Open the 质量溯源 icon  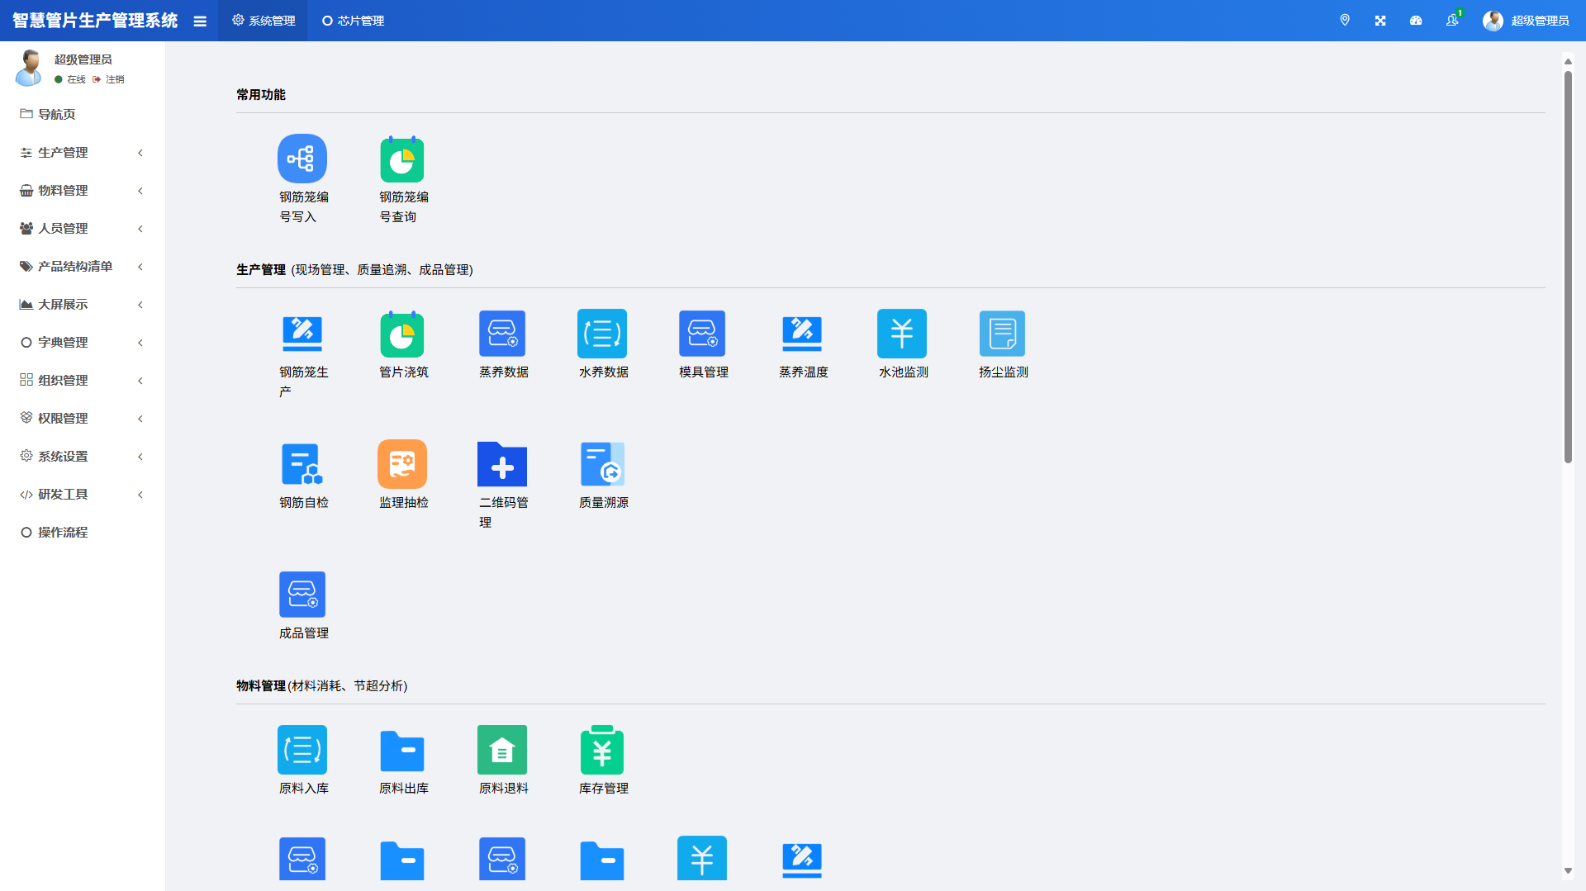coord(602,464)
